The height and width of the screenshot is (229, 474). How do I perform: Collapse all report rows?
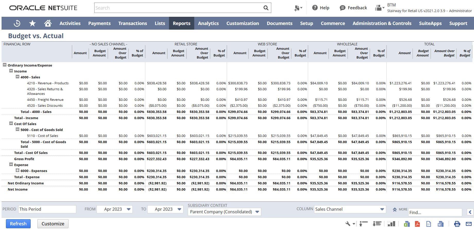[363, 224]
